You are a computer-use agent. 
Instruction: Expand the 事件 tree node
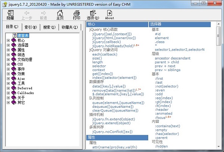coord(8,69)
